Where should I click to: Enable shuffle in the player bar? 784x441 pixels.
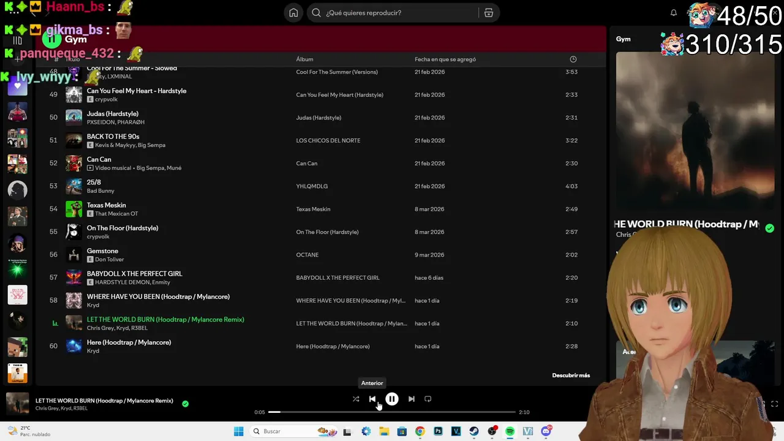356,399
